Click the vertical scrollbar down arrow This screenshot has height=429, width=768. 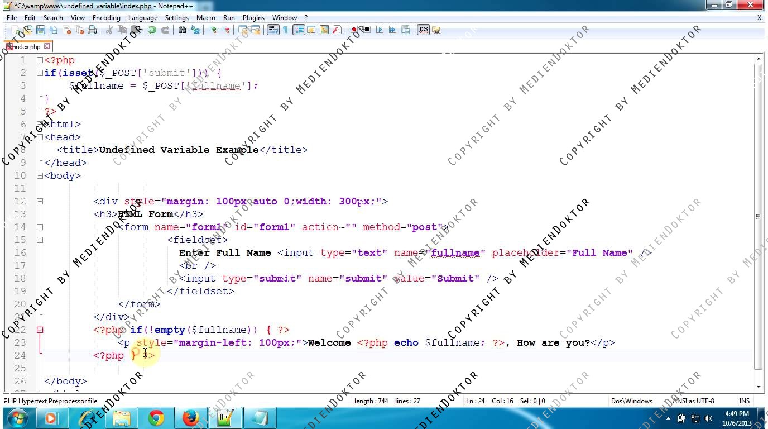click(758, 387)
